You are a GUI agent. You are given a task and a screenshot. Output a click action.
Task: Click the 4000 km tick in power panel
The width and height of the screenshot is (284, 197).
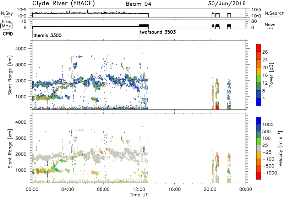[21, 49]
